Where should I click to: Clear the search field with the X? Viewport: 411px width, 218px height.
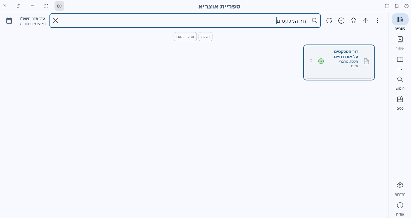click(55, 20)
